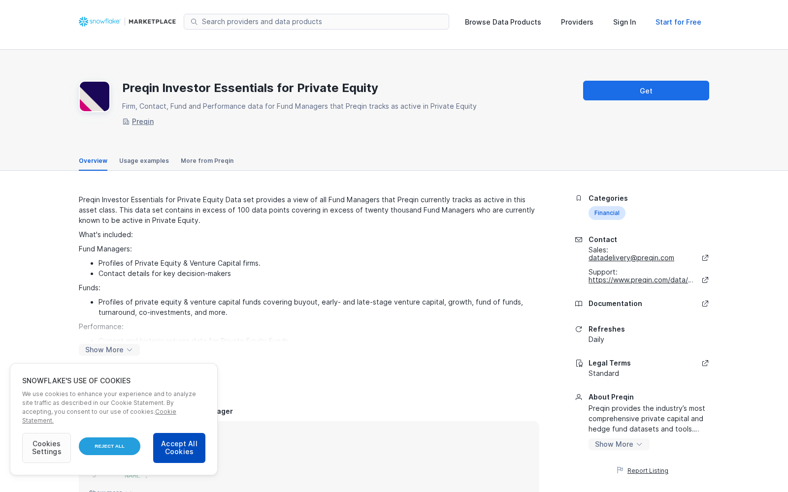Viewport: 788px width, 492px height.
Task: Click the Snowflake logo in the header
Action: (99, 22)
